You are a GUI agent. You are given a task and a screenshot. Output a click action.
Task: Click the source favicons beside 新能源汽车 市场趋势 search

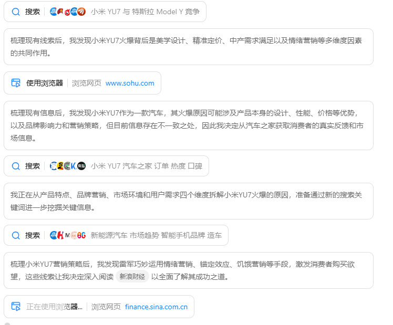68,235
